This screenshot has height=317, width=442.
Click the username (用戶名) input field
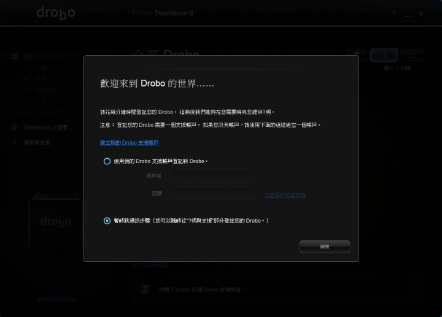point(212,176)
